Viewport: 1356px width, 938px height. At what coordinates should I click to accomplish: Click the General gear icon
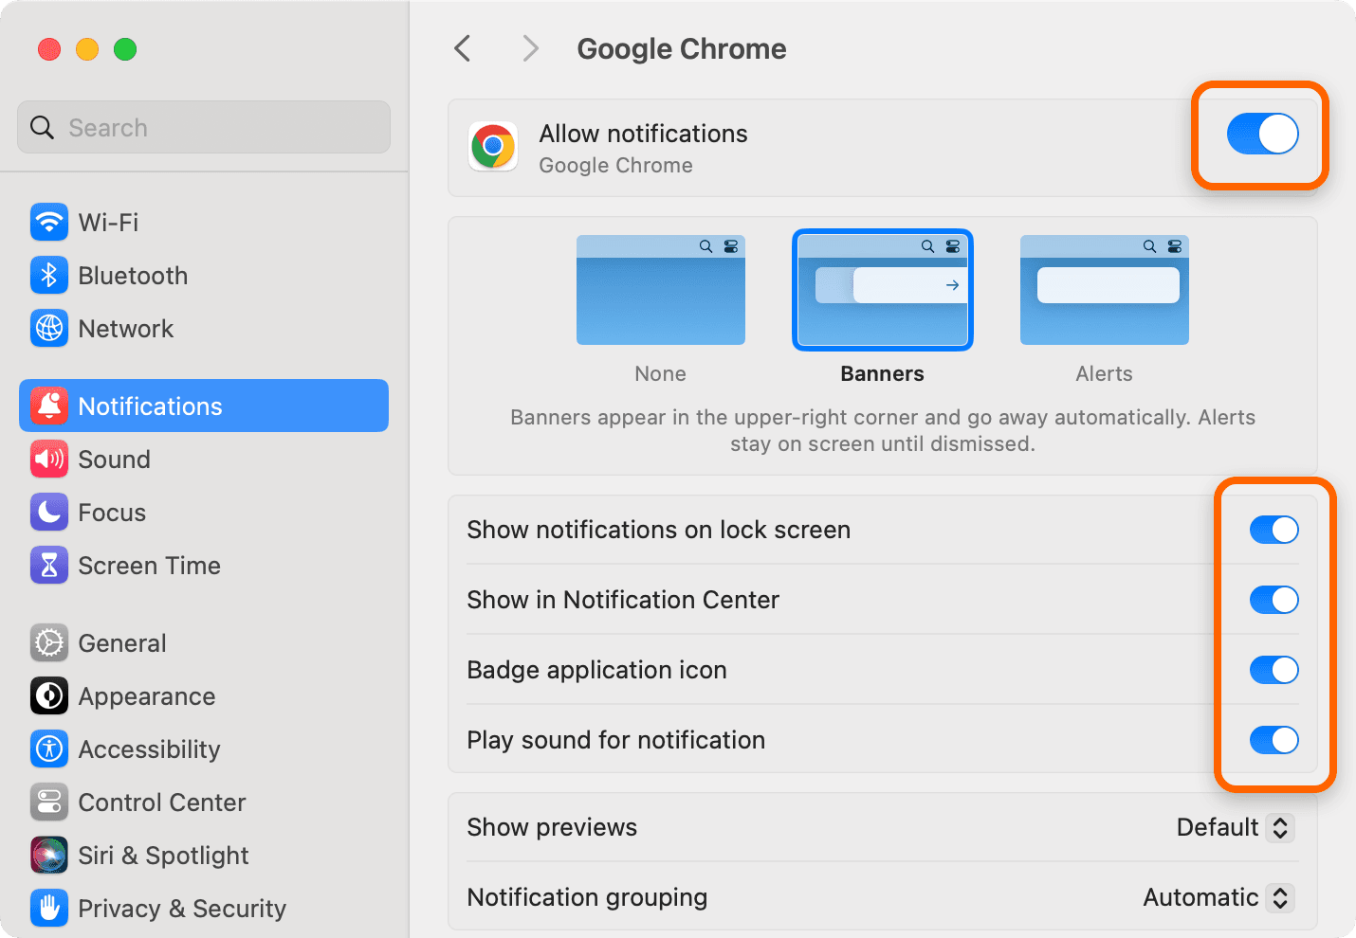click(49, 643)
